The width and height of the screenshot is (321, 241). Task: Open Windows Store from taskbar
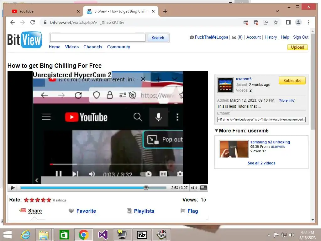click(x=64, y=235)
